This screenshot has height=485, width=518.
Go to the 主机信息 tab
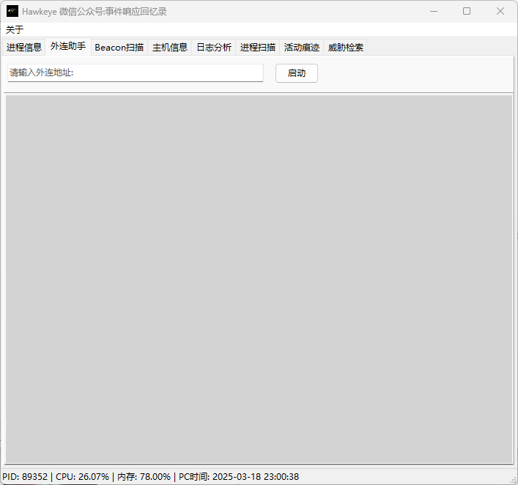click(x=170, y=47)
